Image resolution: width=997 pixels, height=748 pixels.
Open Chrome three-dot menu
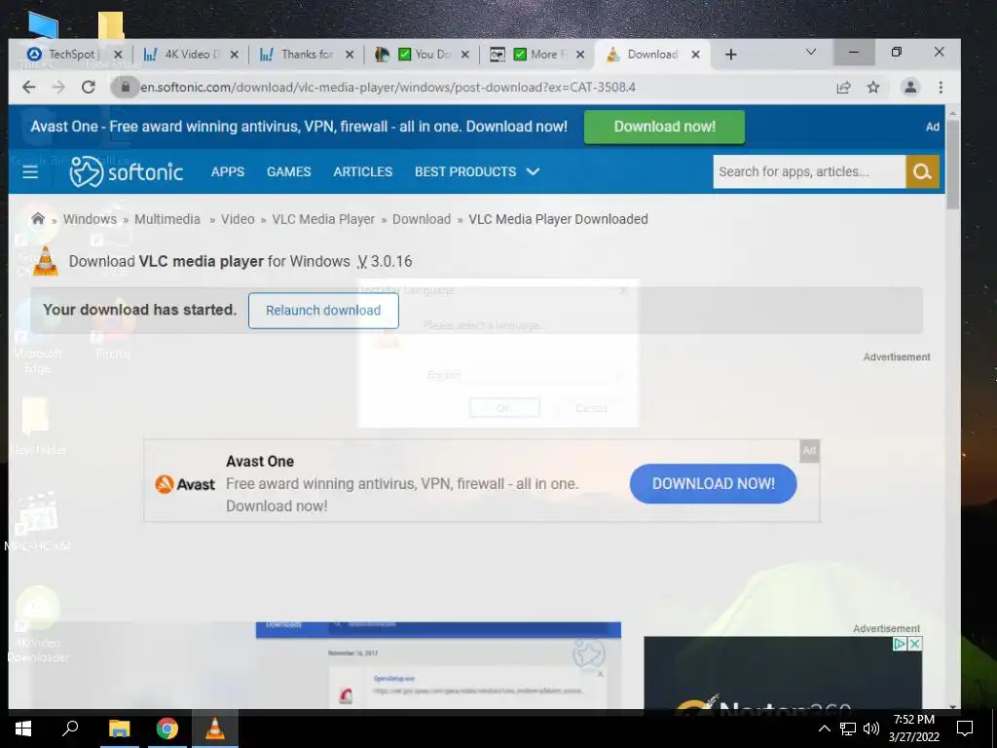[x=941, y=87]
